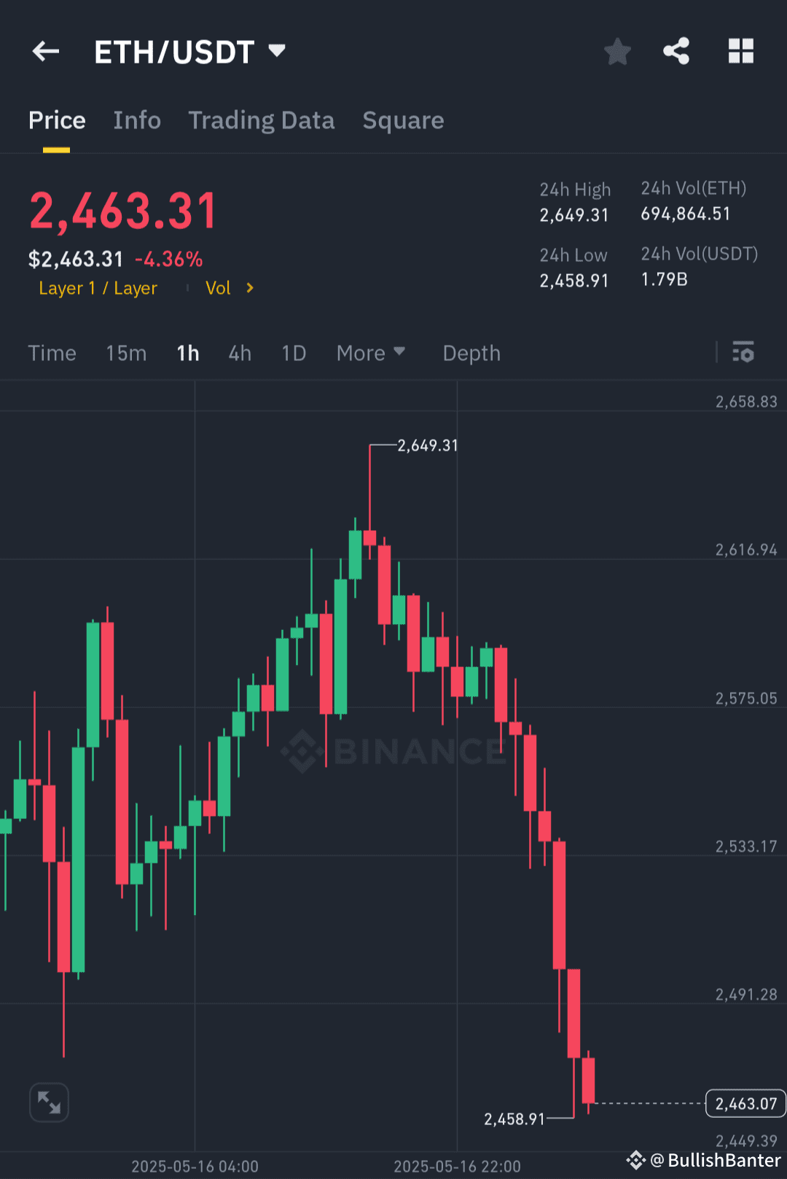Screen dimensions: 787x1179
Task: Expand the chart to fullscreen
Action: click(x=48, y=1102)
